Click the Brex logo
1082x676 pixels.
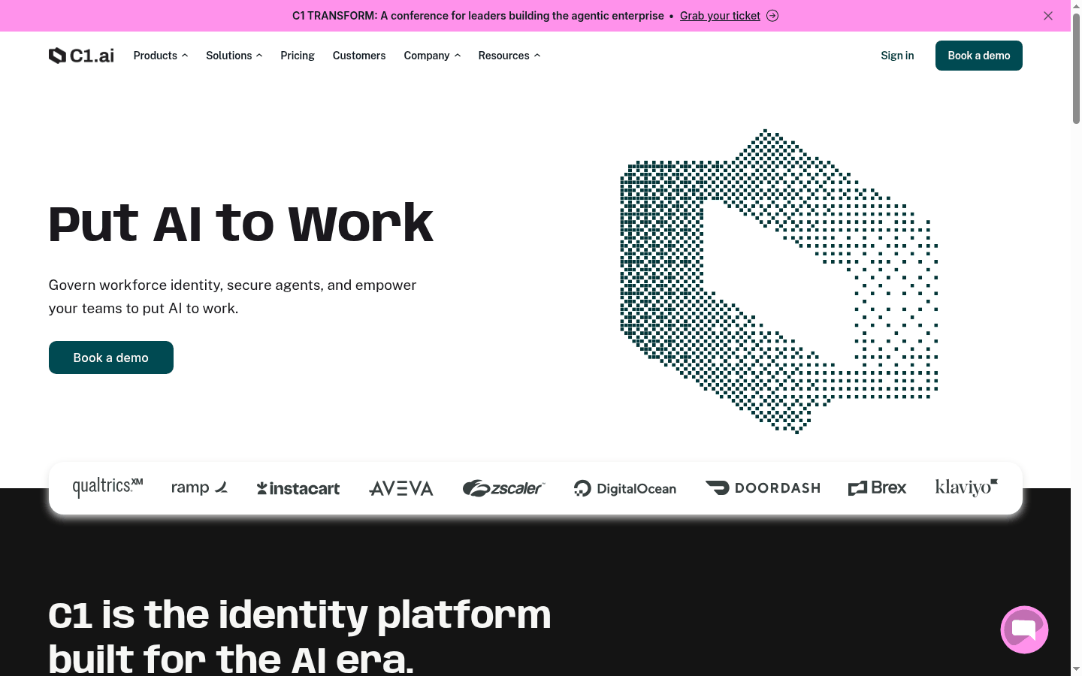tap(877, 488)
